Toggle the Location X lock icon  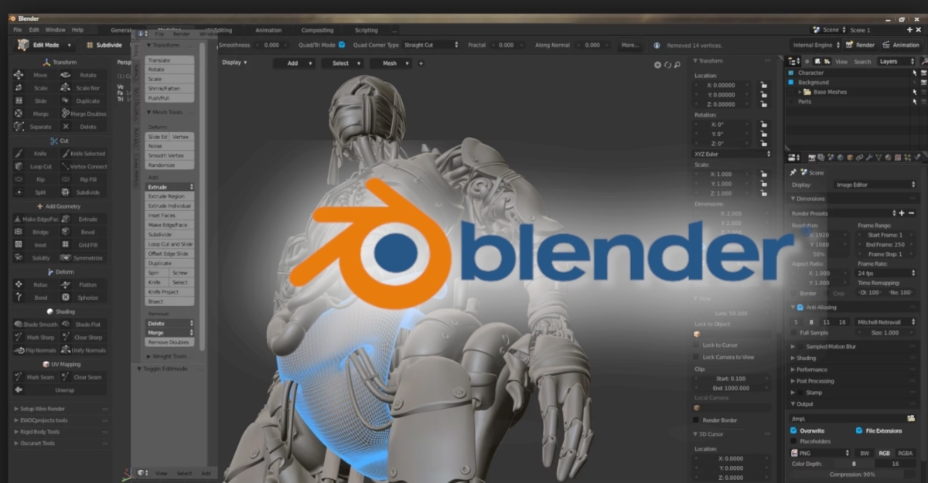(x=763, y=86)
